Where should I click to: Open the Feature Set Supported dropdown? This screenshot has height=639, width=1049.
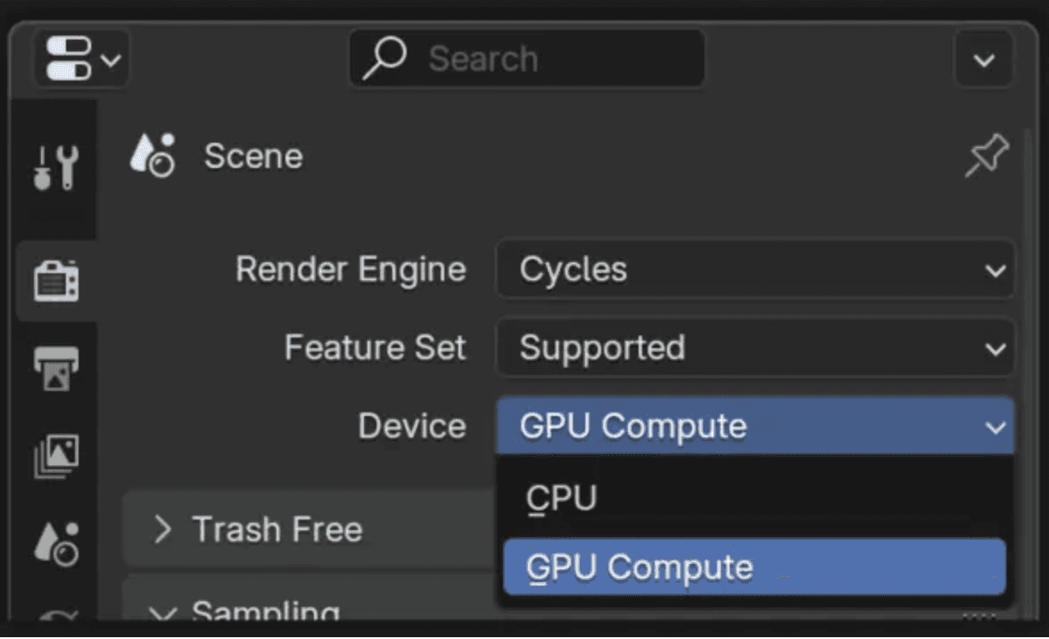point(756,348)
